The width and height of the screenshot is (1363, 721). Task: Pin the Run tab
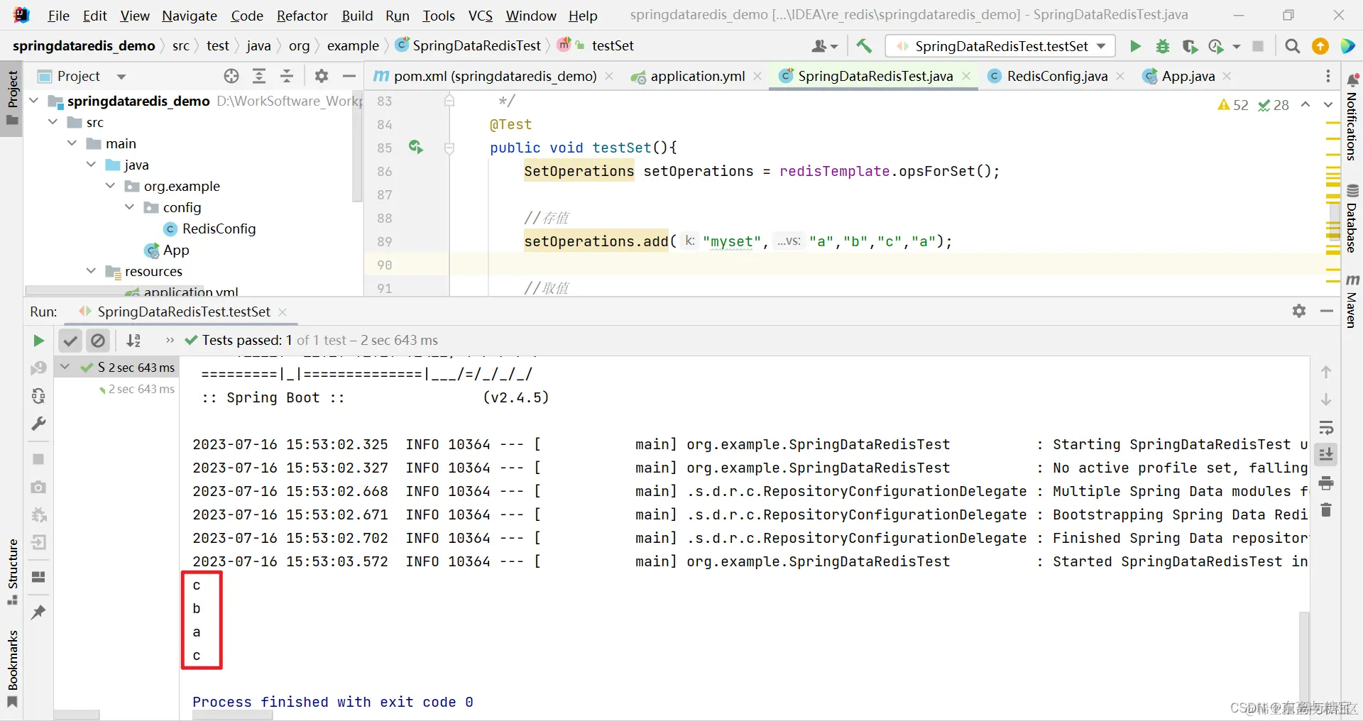click(x=38, y=612)
